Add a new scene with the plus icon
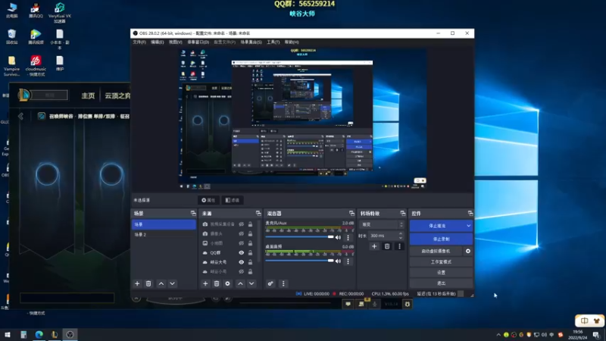The width and height of the screenshot is (606, 341). pyautogui.click(x=137, y=283)
